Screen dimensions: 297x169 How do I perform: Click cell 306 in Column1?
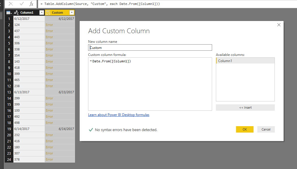point(29,43)
